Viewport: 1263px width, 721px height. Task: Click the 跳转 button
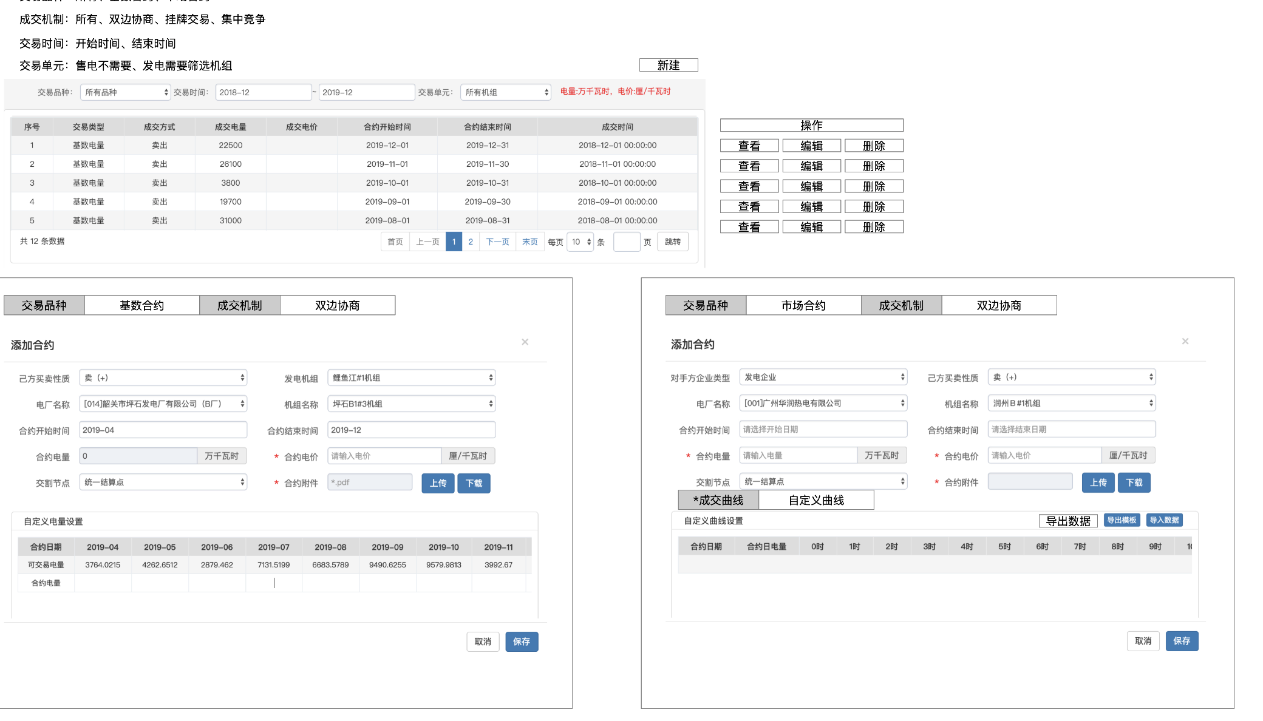(x=673, y=242)
